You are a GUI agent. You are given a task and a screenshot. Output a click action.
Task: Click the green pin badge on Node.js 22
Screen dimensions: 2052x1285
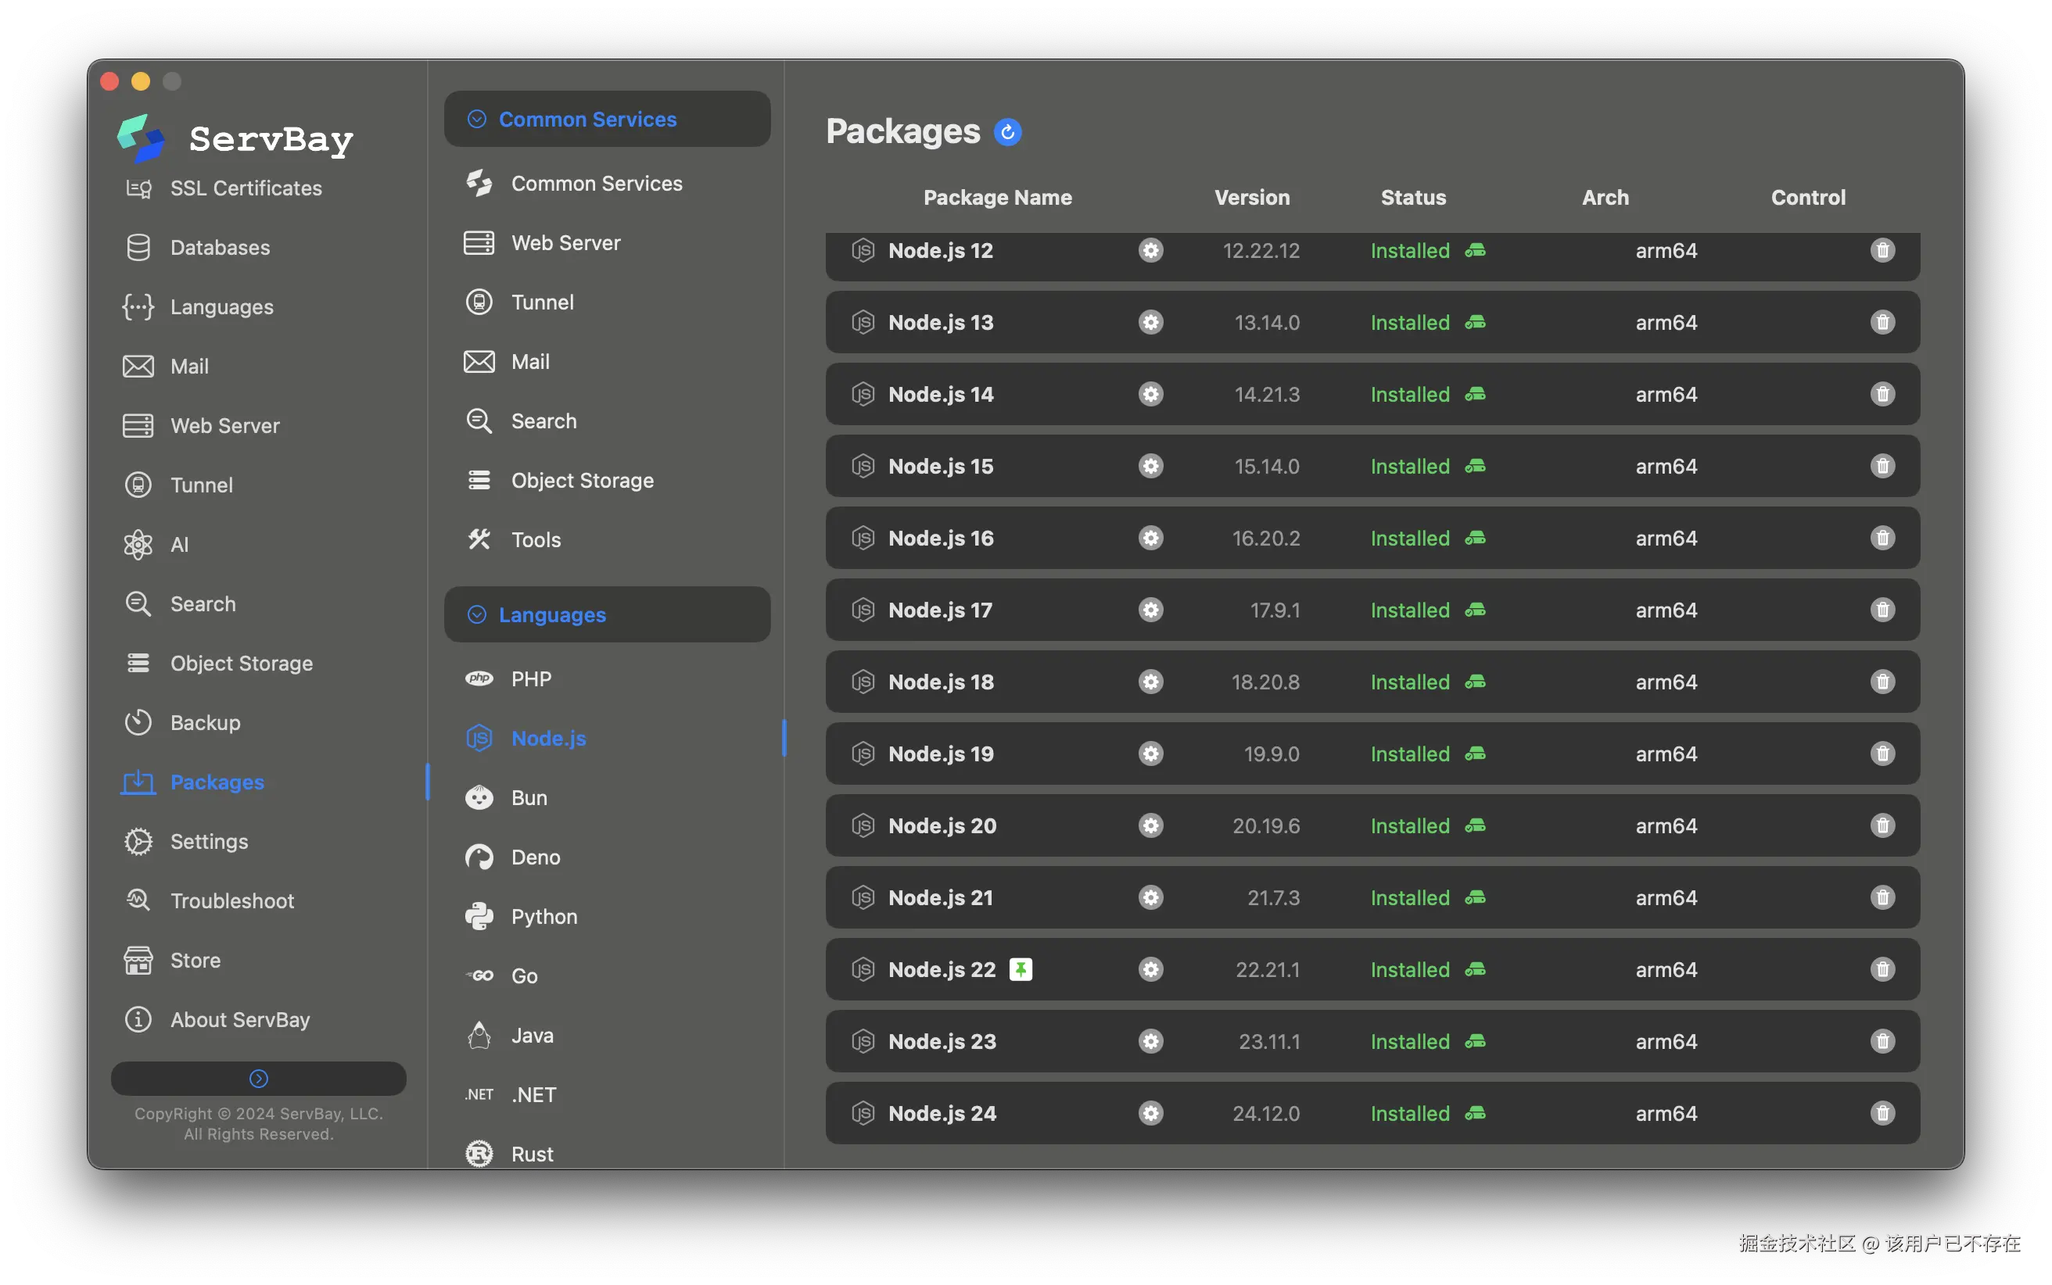coord(1020,970)
